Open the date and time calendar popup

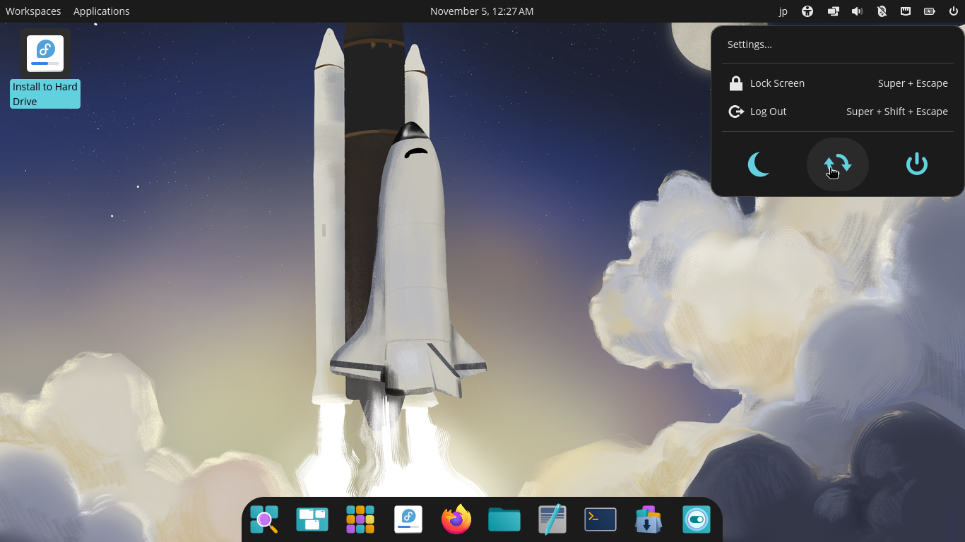pyautogui.click(x=482, y=11)
